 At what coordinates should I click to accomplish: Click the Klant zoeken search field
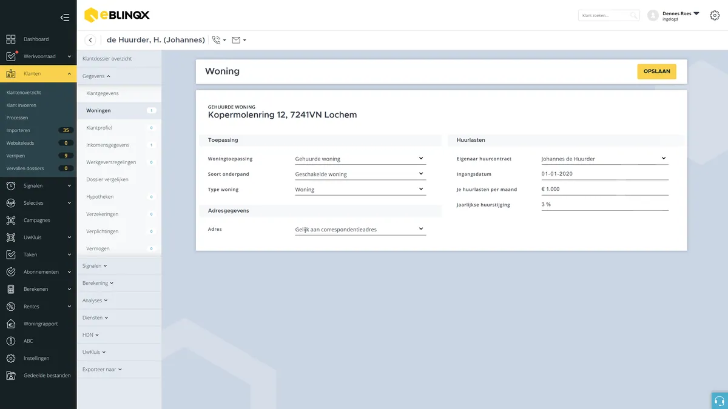(608, 16)
